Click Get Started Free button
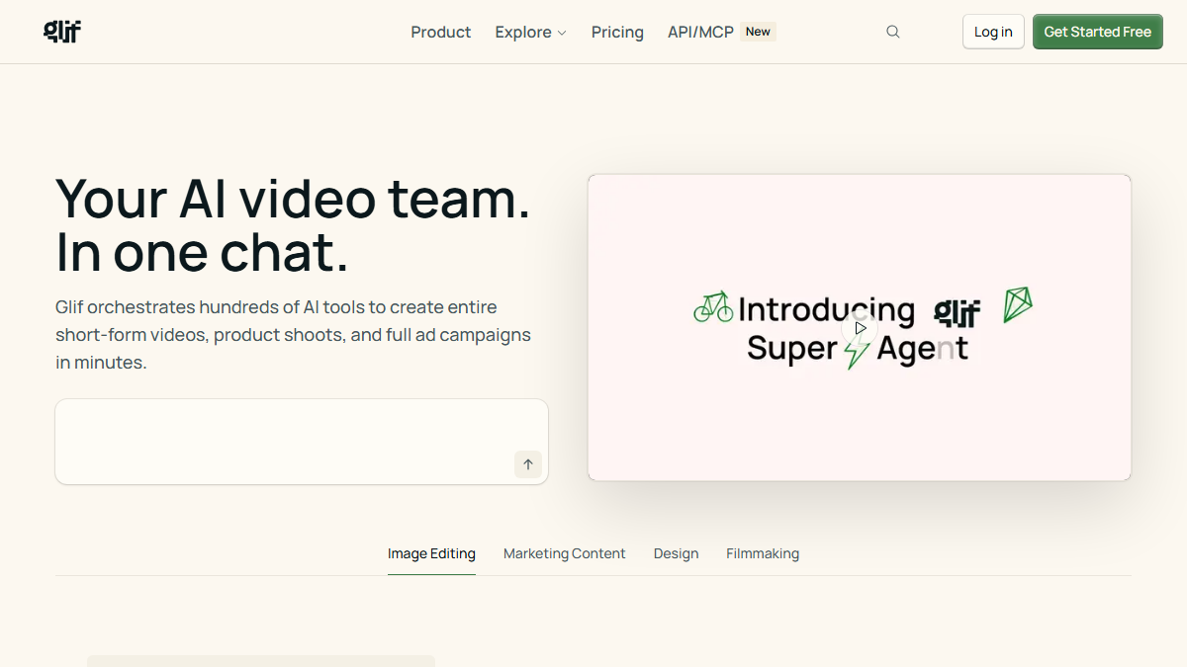1187x667 pixels. click(1098, 32)
